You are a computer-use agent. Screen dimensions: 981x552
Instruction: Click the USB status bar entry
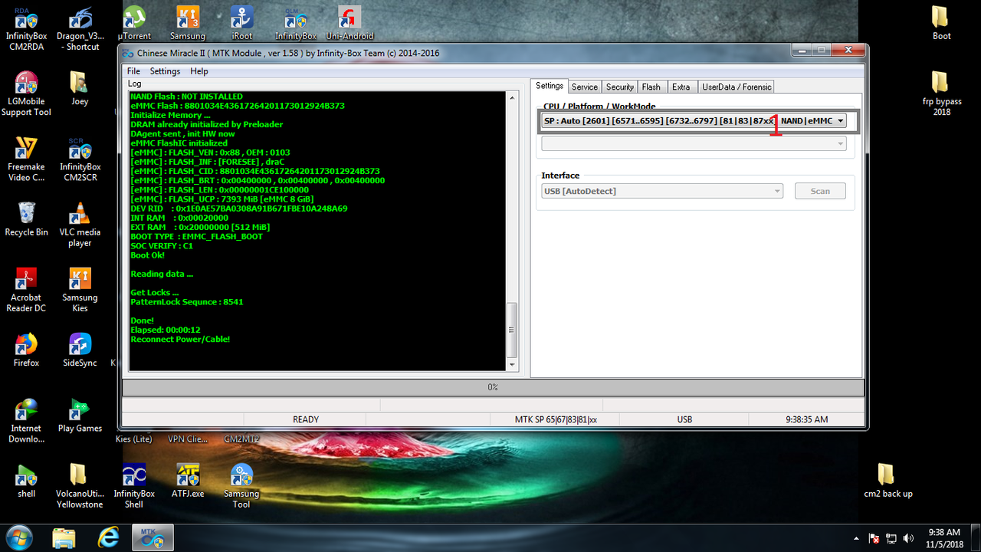684,419
